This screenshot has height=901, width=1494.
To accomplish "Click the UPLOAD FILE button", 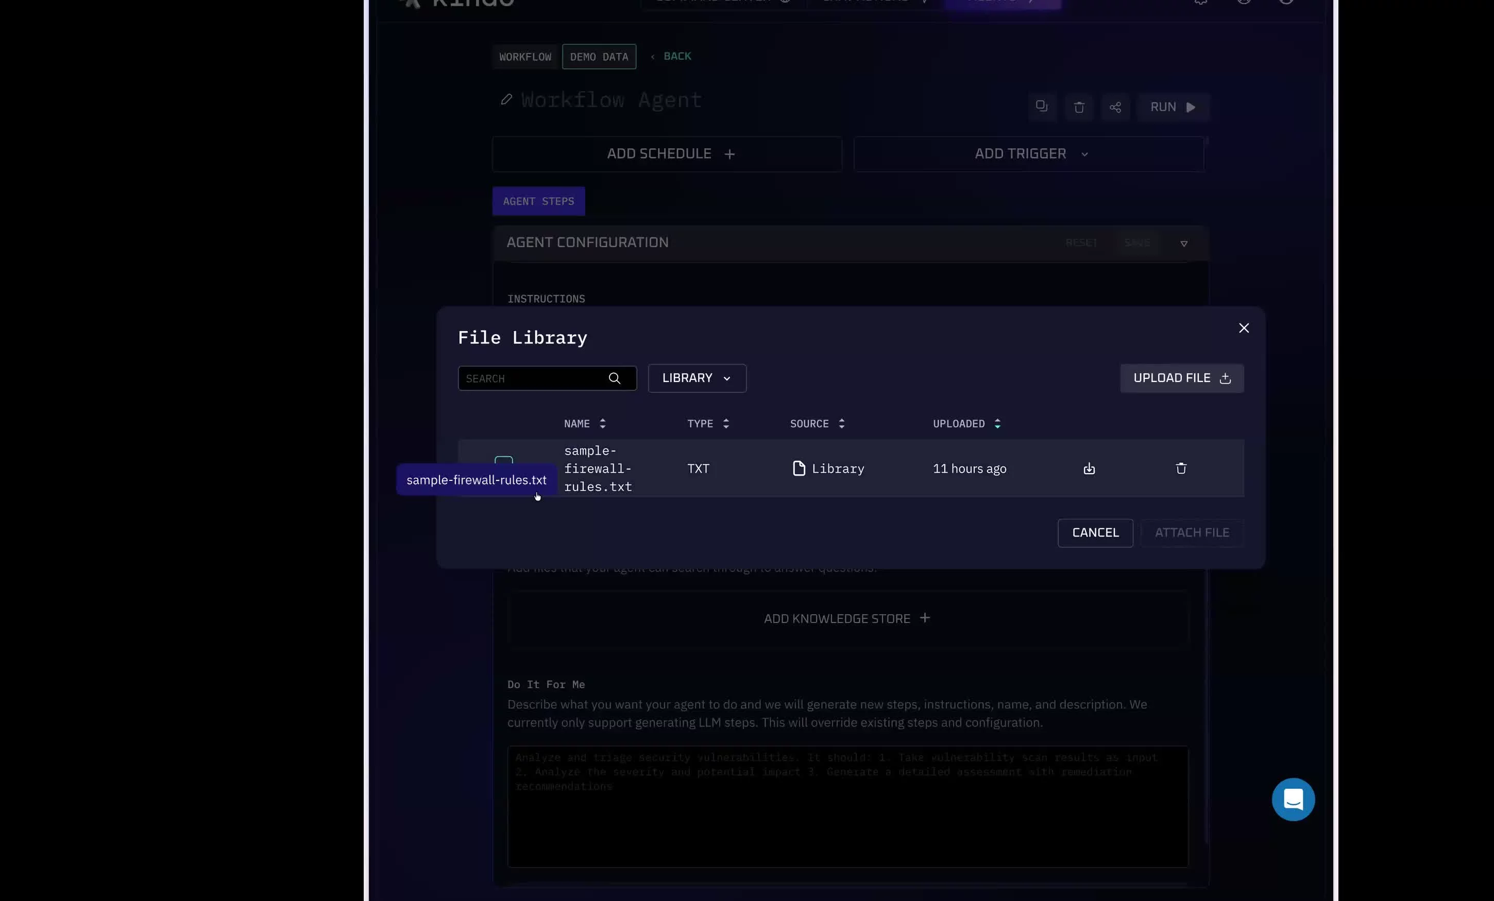I will 1181,377.
